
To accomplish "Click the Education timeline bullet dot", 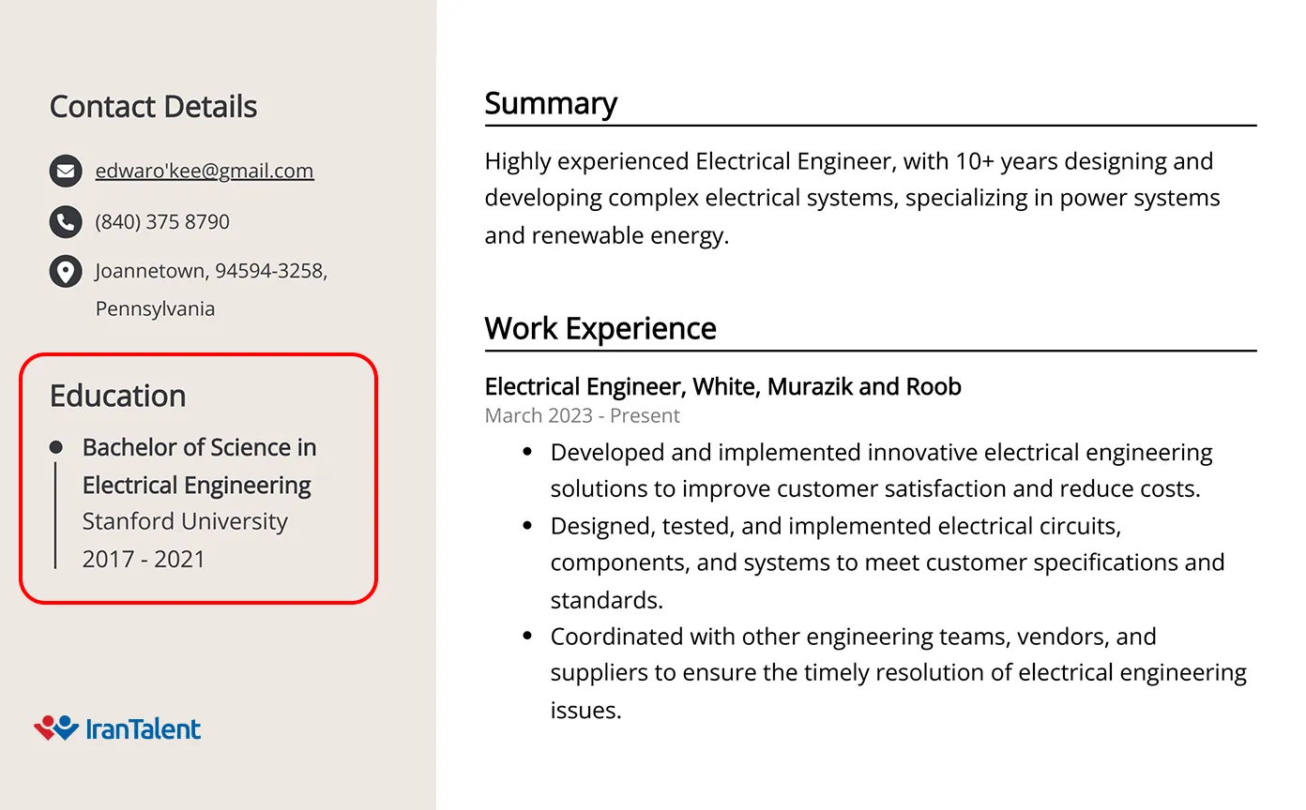I will tap(56, 448).
